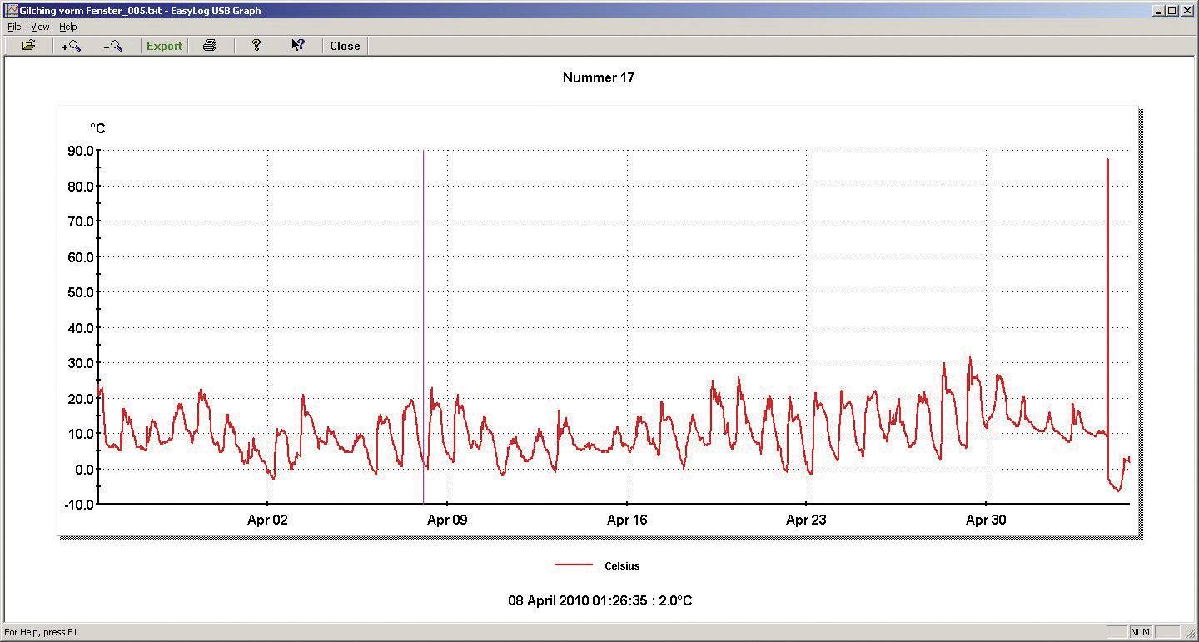The image size is (1199, 642).
Task: Click the 08 April 2010 timestamp readout
Action: click(598, 600)
